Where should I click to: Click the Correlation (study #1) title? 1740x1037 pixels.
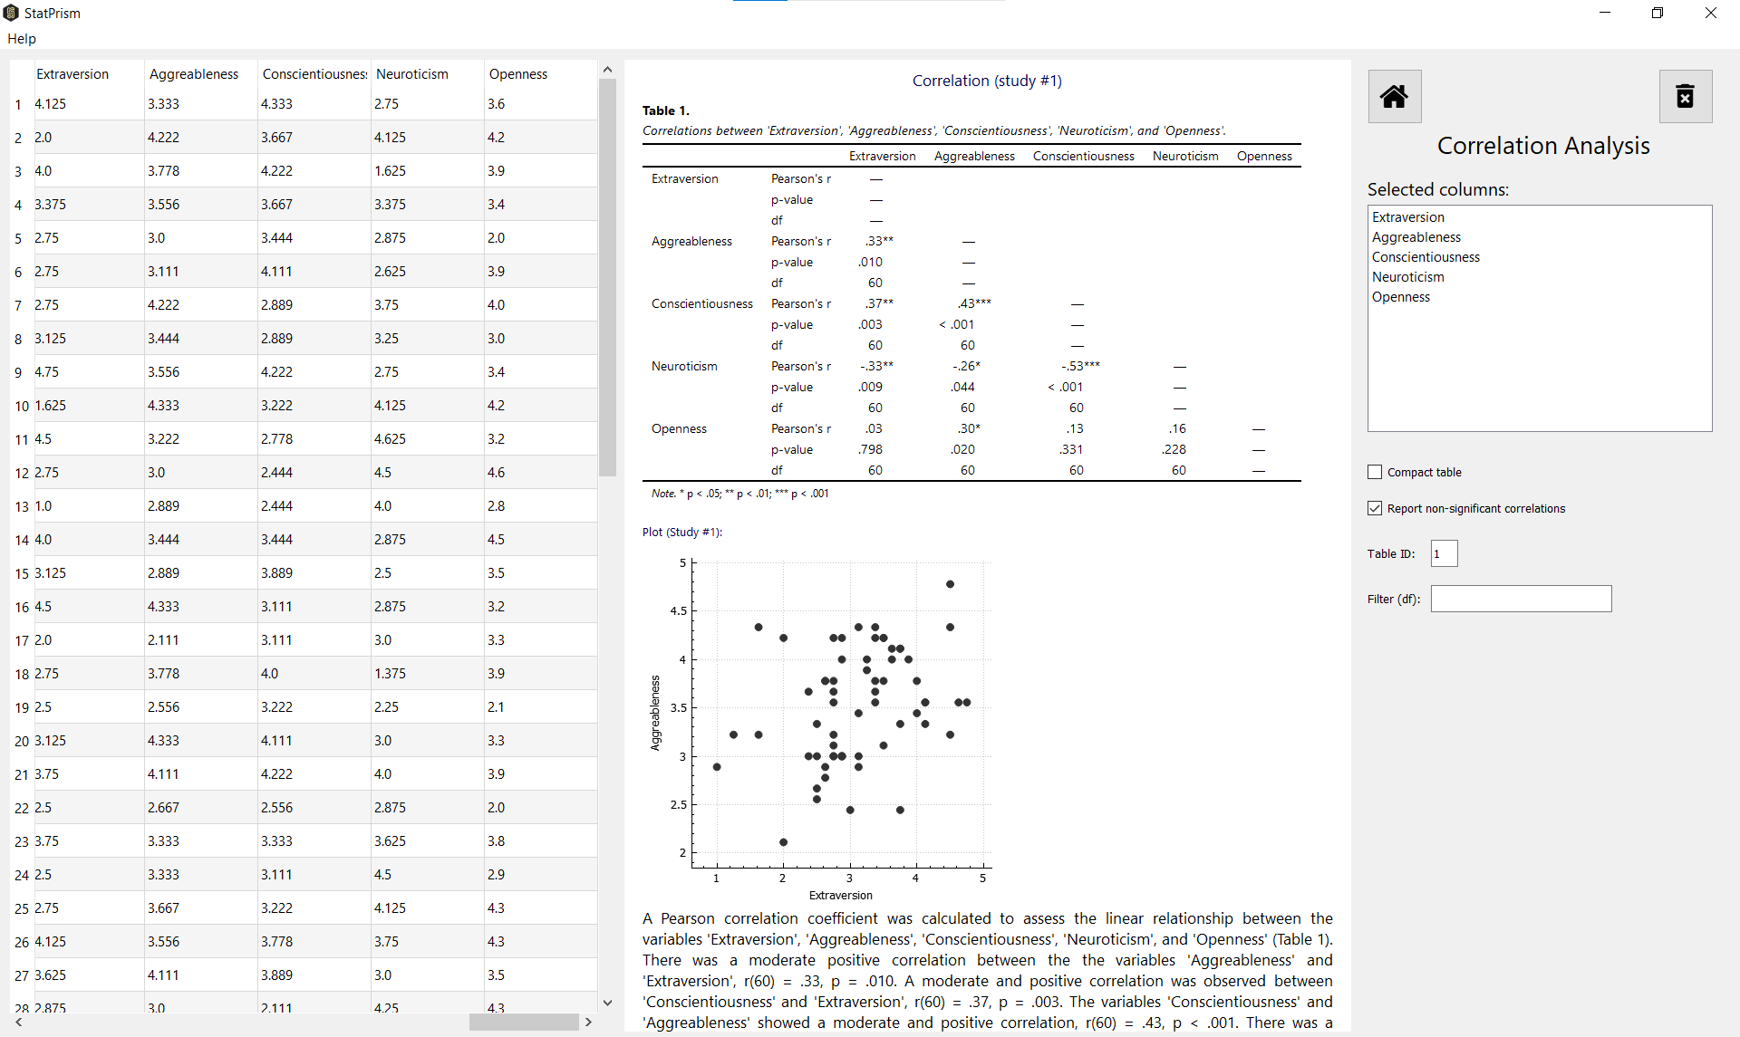pos(987,81)
